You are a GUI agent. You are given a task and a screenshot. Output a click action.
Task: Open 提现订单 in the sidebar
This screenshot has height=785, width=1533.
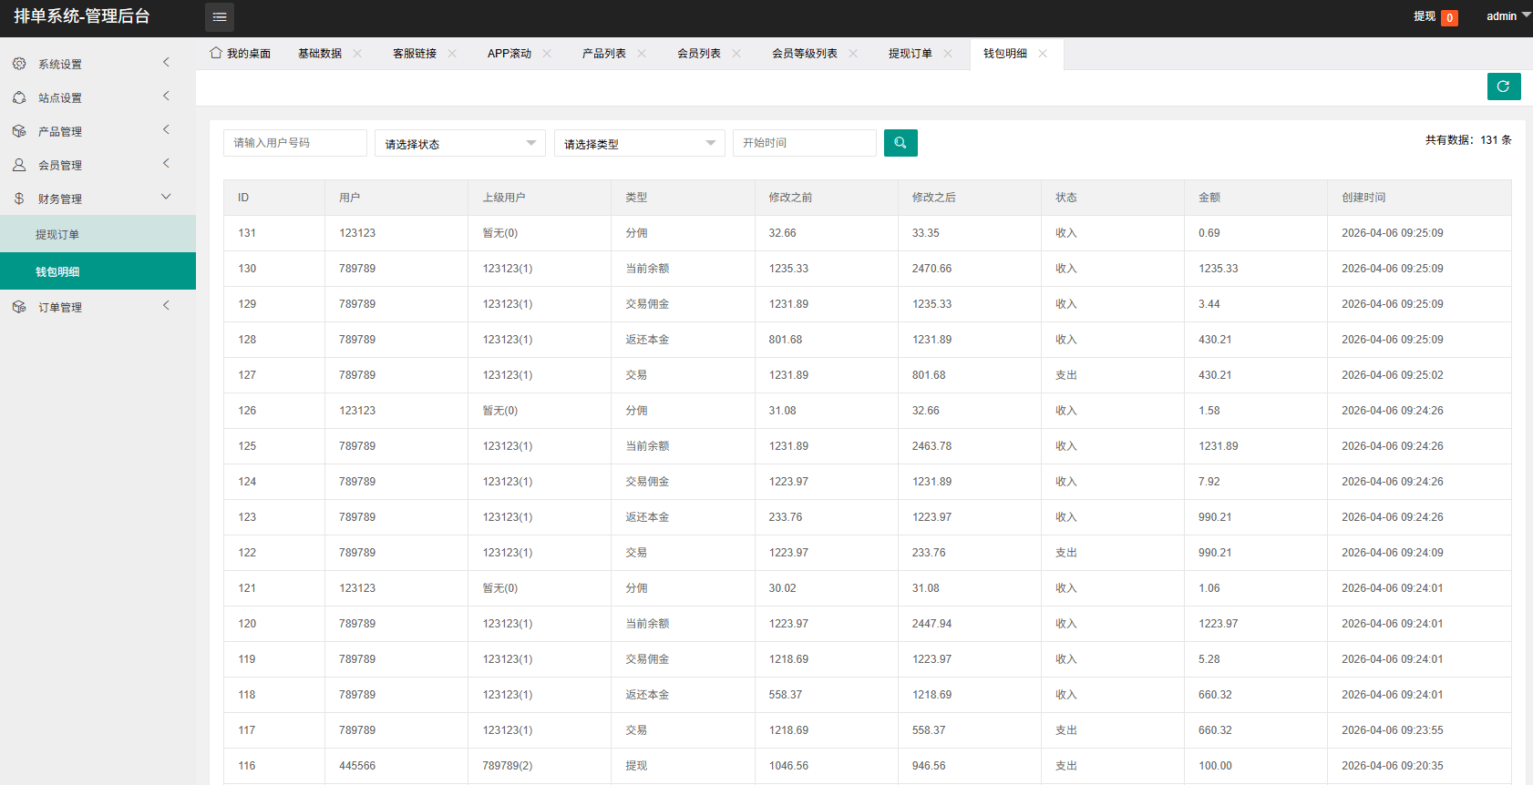pyautogui.click(x=57, y=234)
